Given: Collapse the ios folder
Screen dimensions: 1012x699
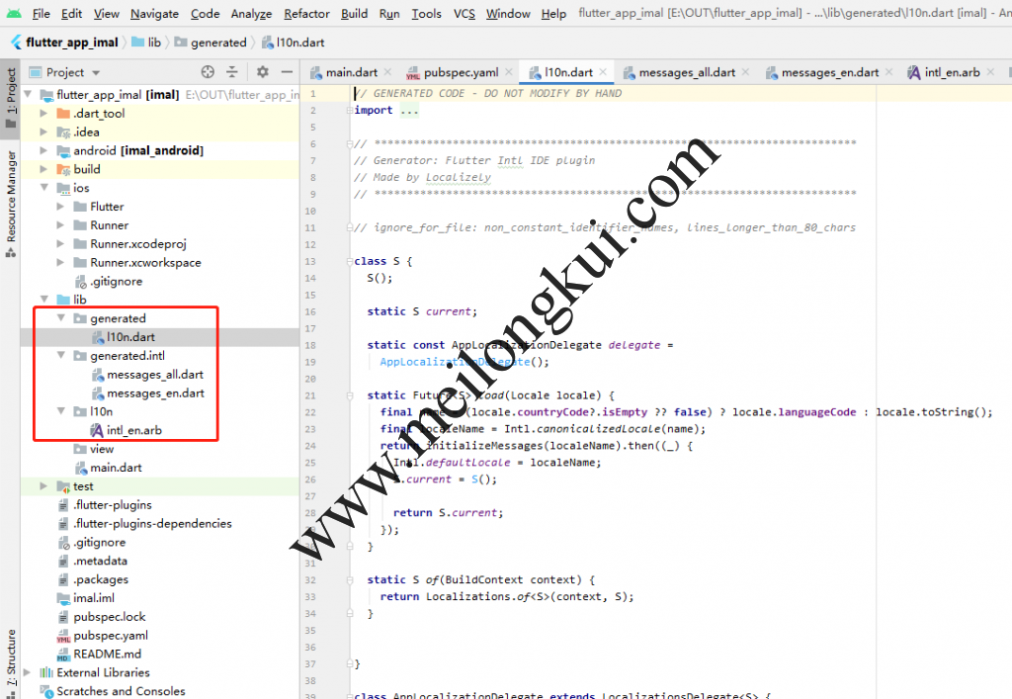Looking at the screenshot, I should point(43,188).
